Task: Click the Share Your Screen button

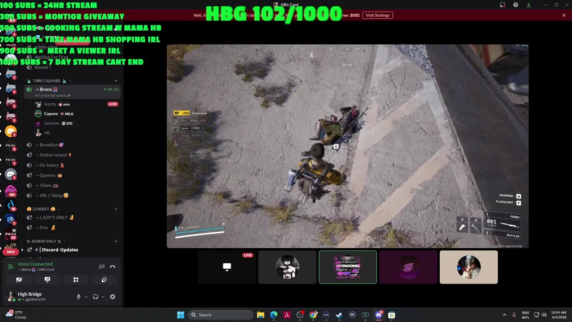Action: click(x=47, y=280)
